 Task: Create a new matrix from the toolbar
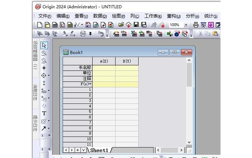(x=70, y=25)
